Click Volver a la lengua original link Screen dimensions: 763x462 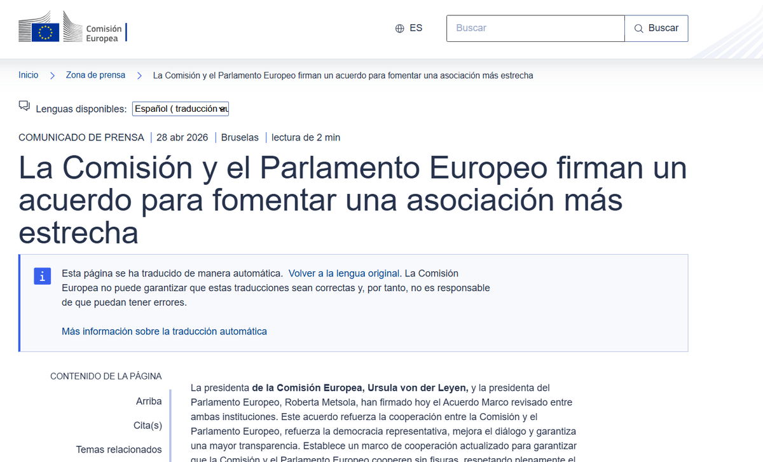pos(344,273)
